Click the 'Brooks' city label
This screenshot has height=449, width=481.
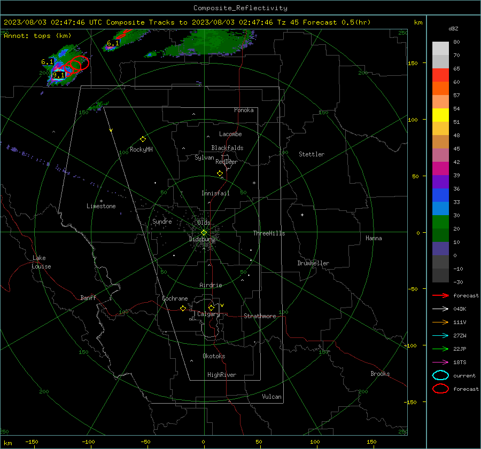pyautogui.click(x=380, y=374)
